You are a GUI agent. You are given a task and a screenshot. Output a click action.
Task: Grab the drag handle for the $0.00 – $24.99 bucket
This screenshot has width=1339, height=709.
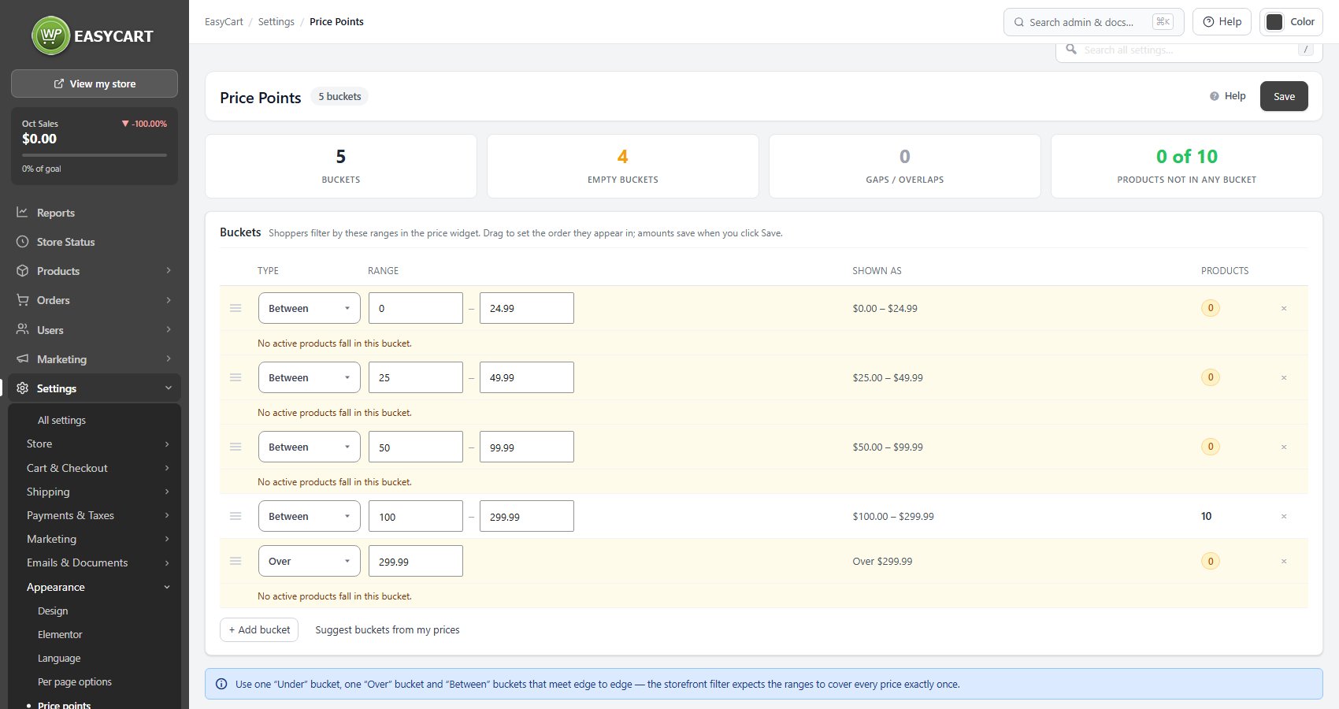point(236,308)
